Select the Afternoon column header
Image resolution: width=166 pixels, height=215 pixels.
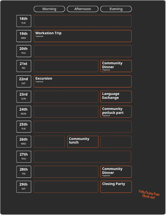(83, 9)
